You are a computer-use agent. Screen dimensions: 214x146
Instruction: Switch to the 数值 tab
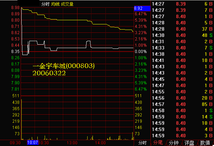[x=205, y=143]
